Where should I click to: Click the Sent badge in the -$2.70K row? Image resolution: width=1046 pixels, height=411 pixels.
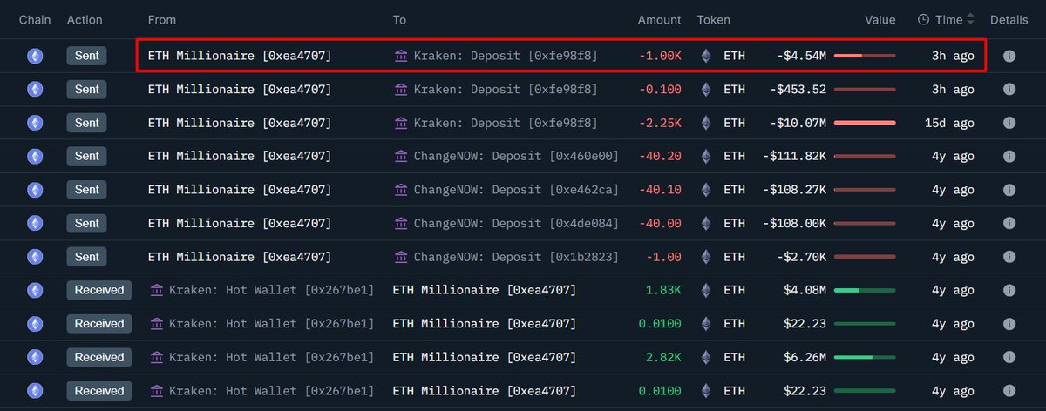tap(86, 257)
